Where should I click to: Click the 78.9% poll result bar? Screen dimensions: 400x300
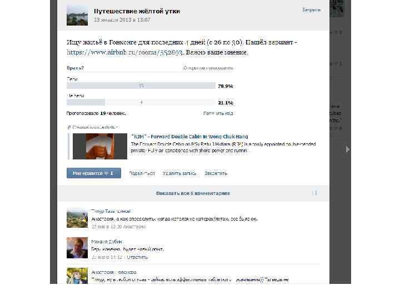(141, 86)
